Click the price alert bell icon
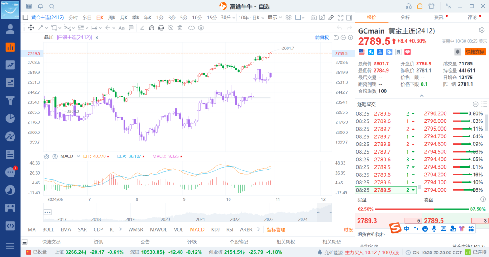 pos(458,52)
